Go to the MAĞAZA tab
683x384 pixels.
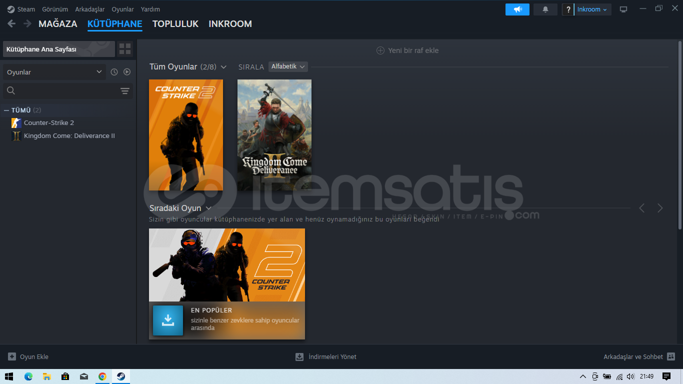pos(58,24)
